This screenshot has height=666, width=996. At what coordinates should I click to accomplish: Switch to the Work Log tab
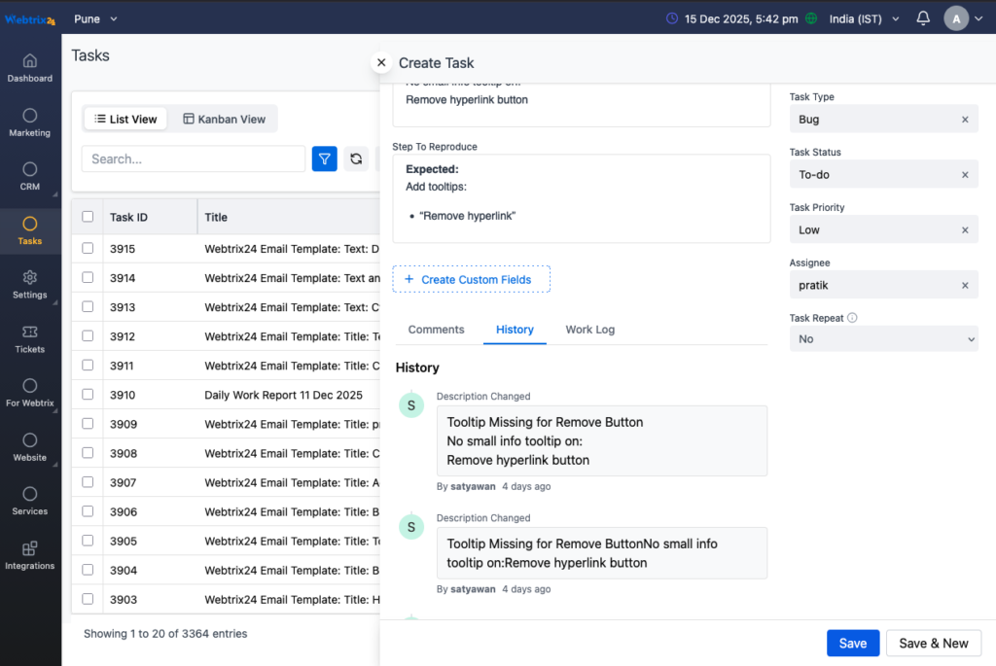click(x=589, y=330)
